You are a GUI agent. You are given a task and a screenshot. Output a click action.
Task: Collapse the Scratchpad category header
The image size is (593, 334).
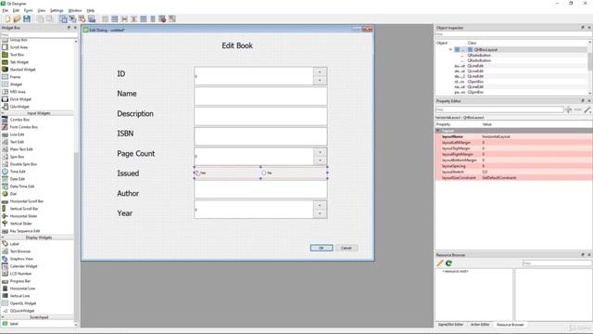(38, 317)
